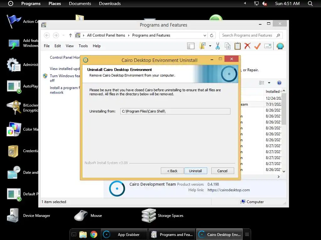This screenshot has height=240, width=321.
Task: Refresh the Programs and Features view
Action: coord(212,35)
